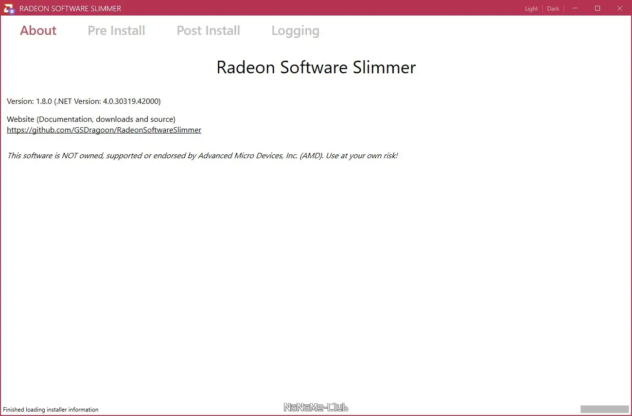Click the 'Version: 1.8.0' text line
Image resolution: width=632 pixels, height=416 pixels.
84,101
